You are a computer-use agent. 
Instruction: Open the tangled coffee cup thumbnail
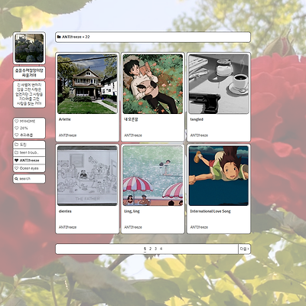[x=219, y=84]
